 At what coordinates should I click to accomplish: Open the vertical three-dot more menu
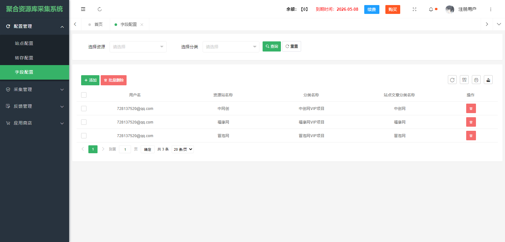(x=490, y=9)
